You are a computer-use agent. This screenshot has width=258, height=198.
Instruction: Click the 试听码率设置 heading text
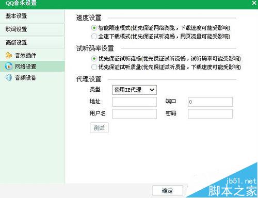[95, 48]
